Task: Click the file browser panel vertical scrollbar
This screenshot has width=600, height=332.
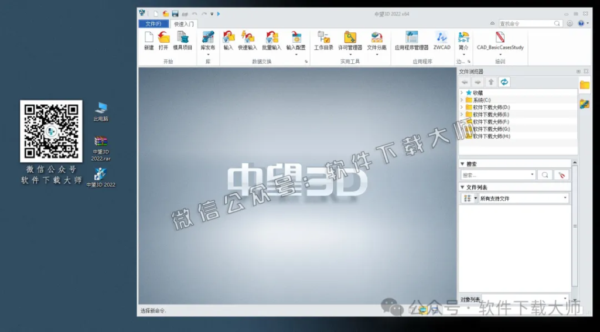Action: (x=575, y=225)
